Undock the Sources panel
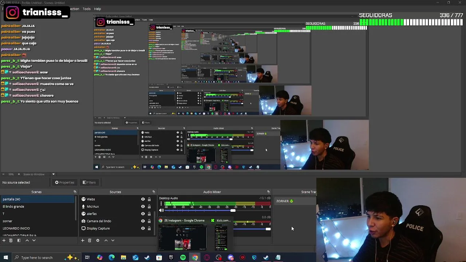This screenshot has height=262, width=466. [x=154, y=192]
